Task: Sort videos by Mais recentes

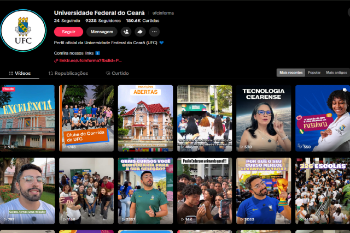Action: (x=291, y=73)
